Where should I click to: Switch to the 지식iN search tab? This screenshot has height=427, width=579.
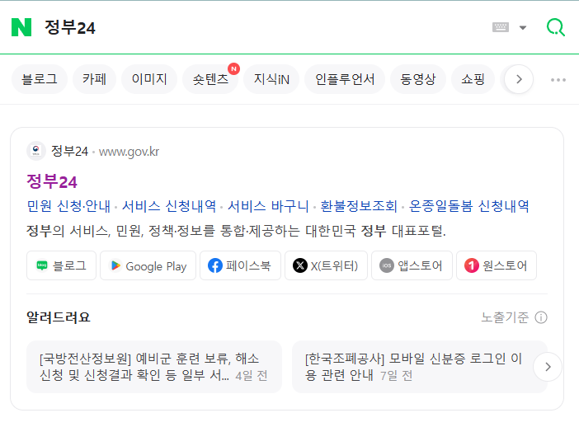[x=271, y=79]
